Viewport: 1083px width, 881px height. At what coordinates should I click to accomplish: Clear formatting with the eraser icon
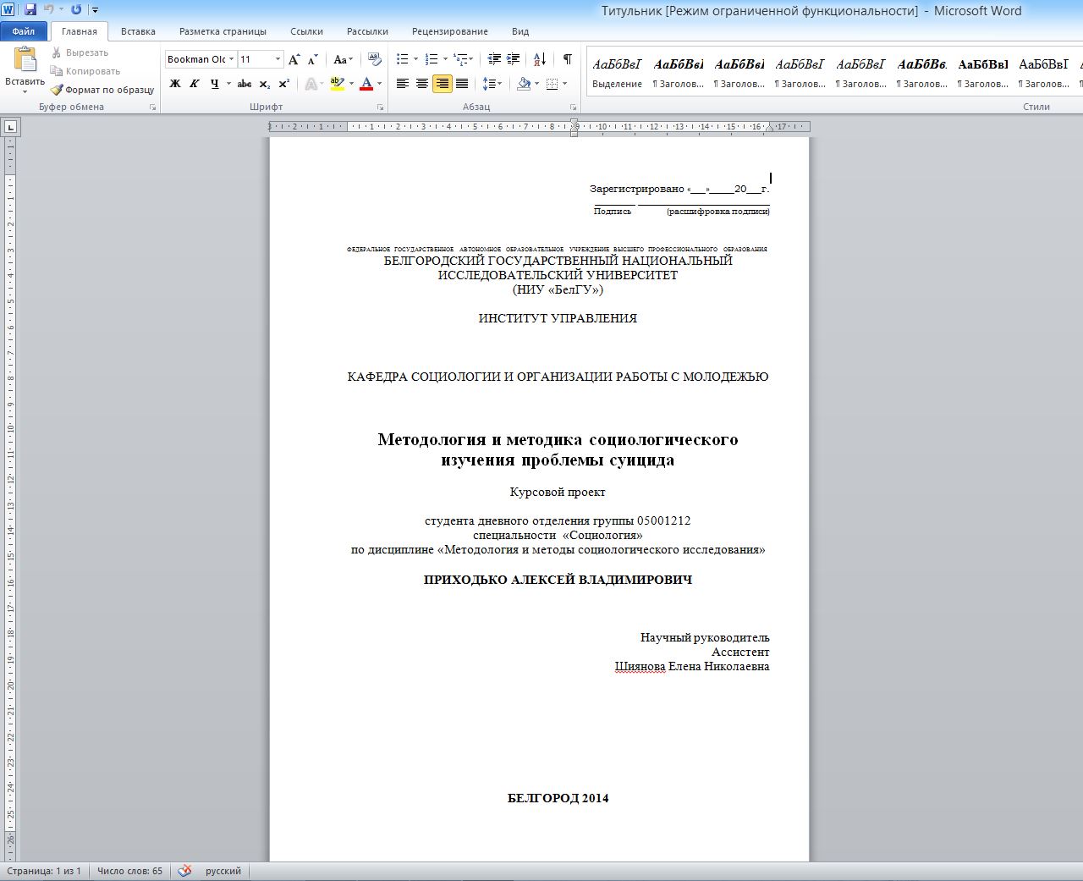tap(375, 59)
